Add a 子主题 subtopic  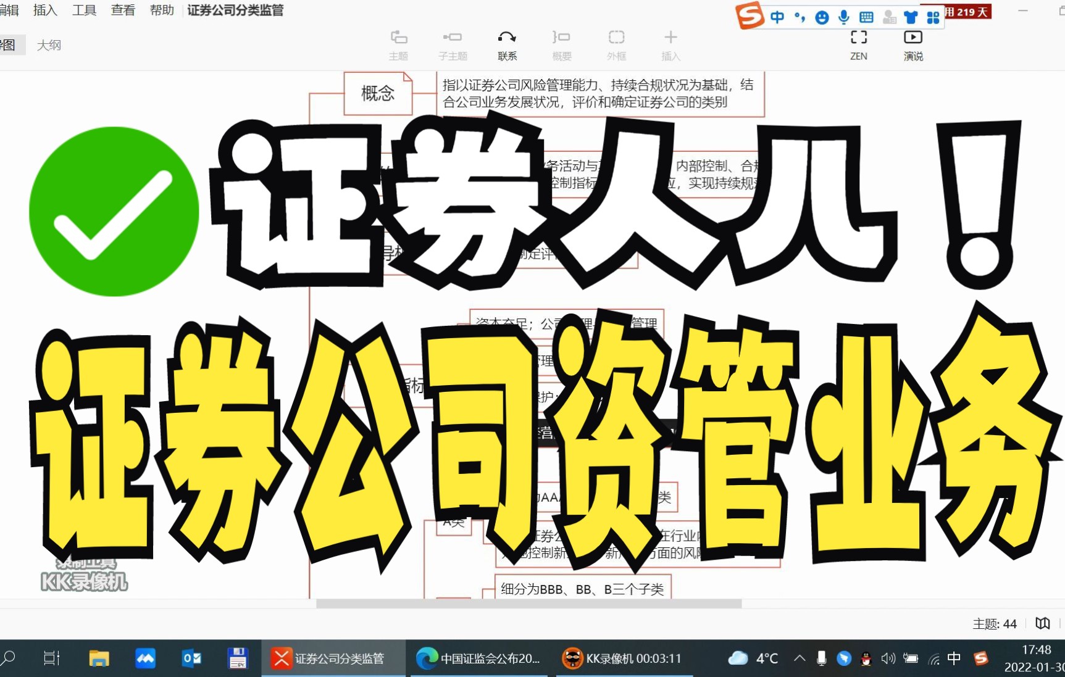tap(453, 46)
